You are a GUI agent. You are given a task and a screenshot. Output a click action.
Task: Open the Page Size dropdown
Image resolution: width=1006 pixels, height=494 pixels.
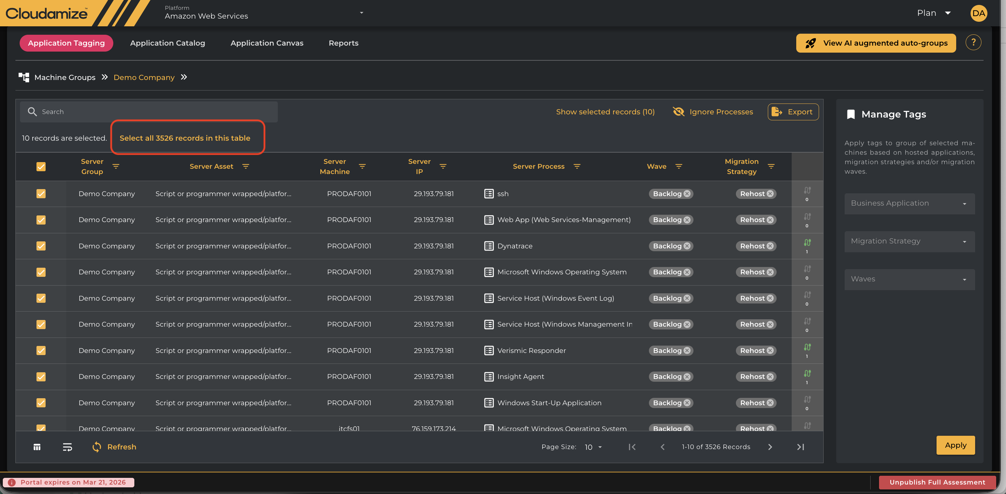pyautogui.click(x=593, y=447)
